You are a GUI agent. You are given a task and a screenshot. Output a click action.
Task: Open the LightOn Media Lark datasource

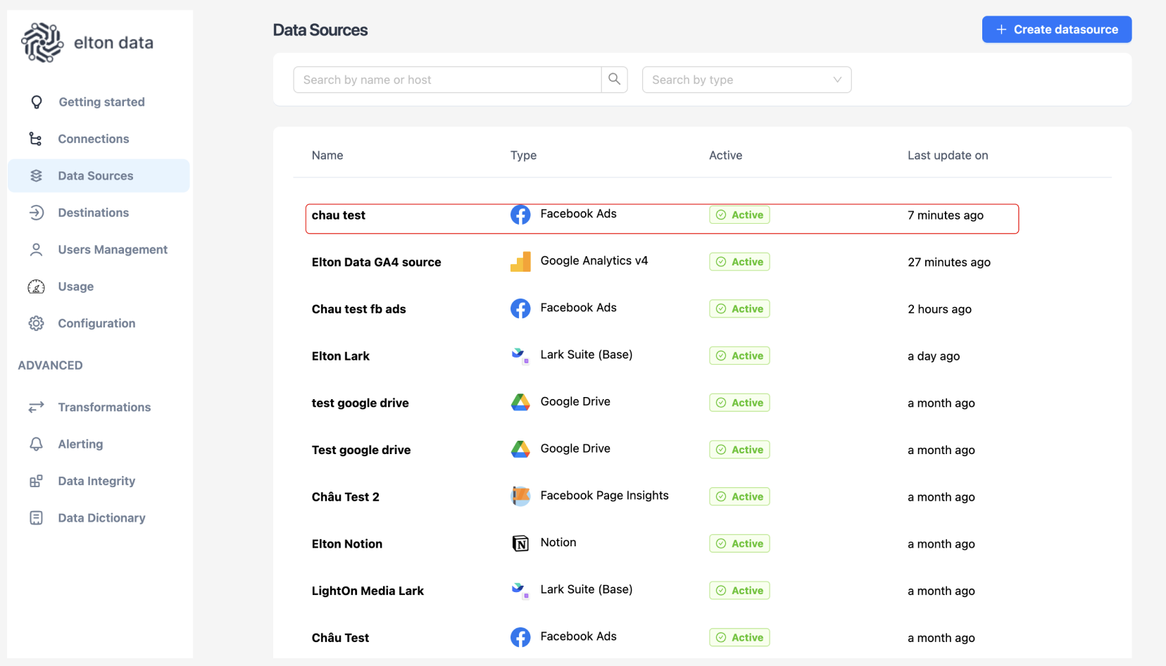tap(368, 591)
